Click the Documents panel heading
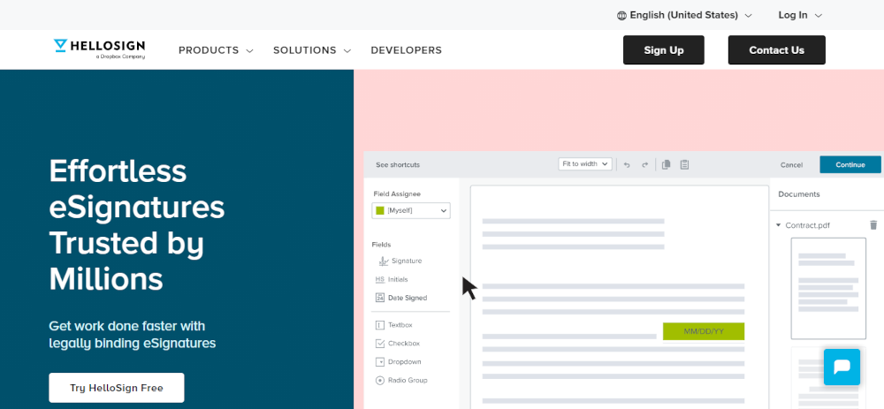884x409 pixels. click(799, 194)
